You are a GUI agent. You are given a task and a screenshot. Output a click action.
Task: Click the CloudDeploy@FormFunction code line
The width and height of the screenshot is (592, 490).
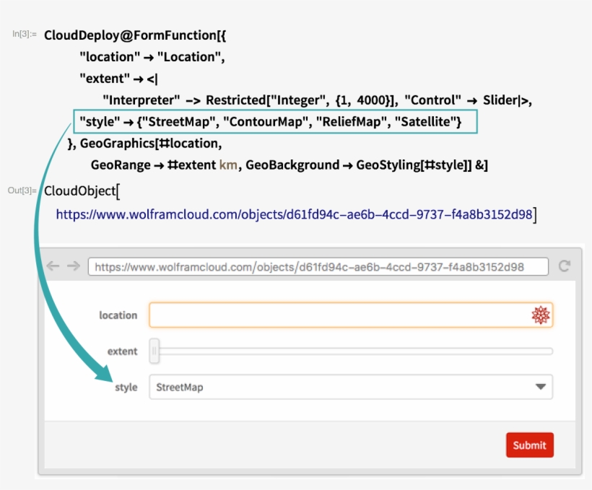tap(135, 35)
